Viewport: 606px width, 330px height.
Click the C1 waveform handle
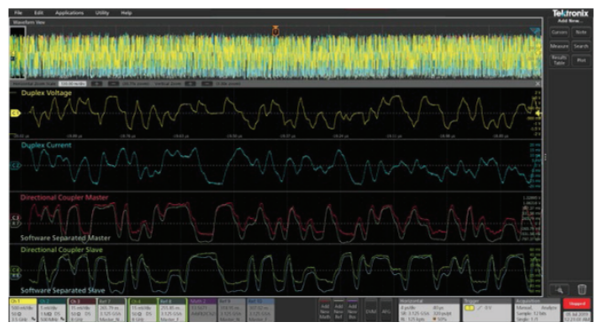click(15, 114)
